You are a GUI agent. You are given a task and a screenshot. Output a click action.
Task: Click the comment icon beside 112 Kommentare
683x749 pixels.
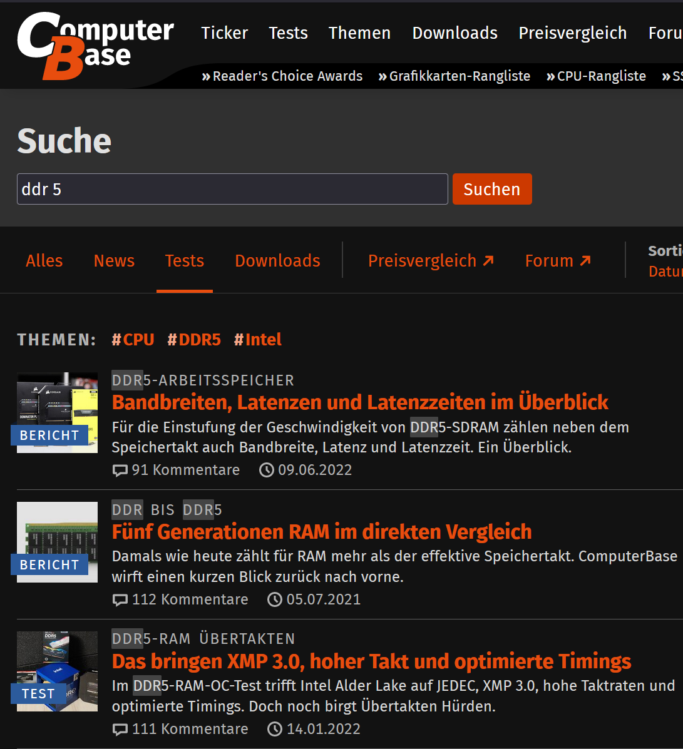tap(120, 600)
